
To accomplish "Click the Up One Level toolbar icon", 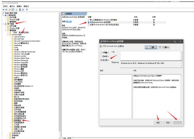I will point(10,10).
